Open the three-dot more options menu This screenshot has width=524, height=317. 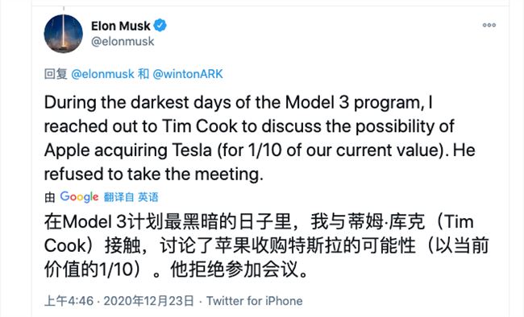tap(489, 25)
